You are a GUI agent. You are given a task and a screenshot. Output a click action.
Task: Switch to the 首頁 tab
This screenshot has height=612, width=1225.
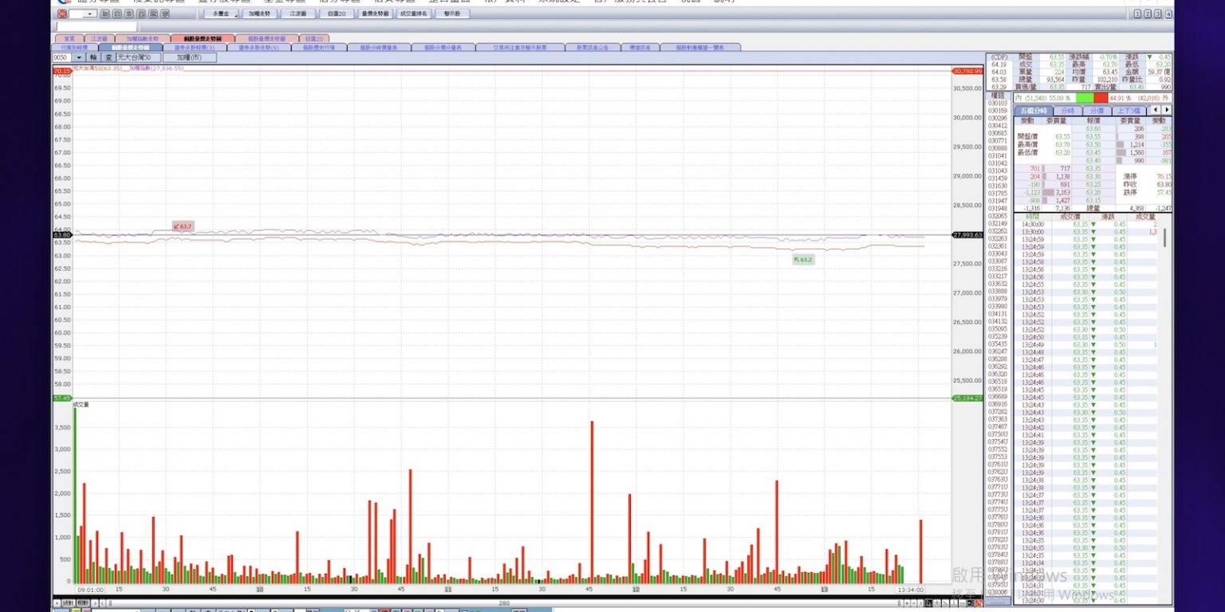pyautogui.click(x=69, y=38)
